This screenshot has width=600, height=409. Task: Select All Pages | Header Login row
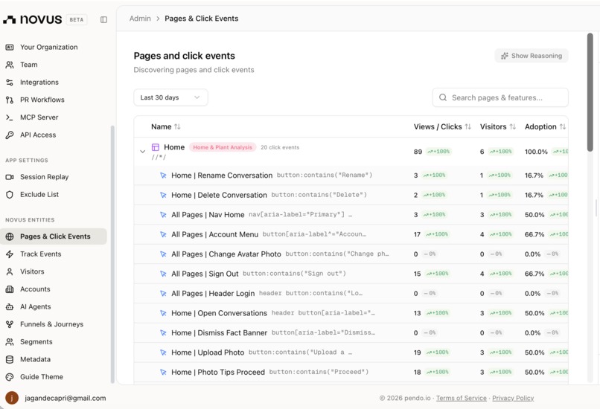[351, 294]
